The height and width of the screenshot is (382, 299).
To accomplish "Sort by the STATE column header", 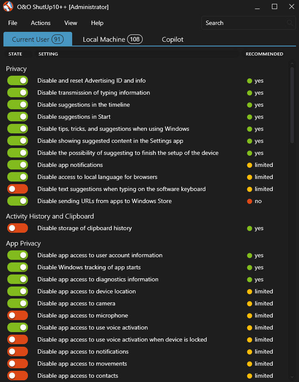I will click(15, 54).
